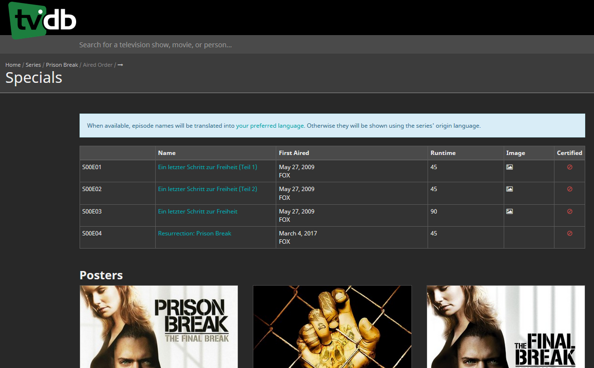The image size is (594, 368).
Task: Open Ein letzter Schritt zur Freiheit (Teil 1)
Action: click(x=207, y=167)
